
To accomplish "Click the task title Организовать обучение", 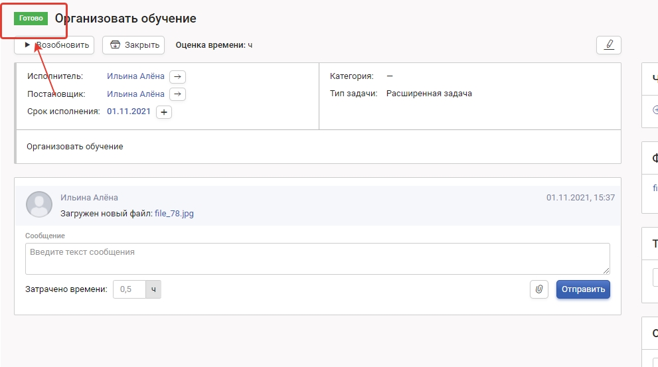I will coord(125,19).
